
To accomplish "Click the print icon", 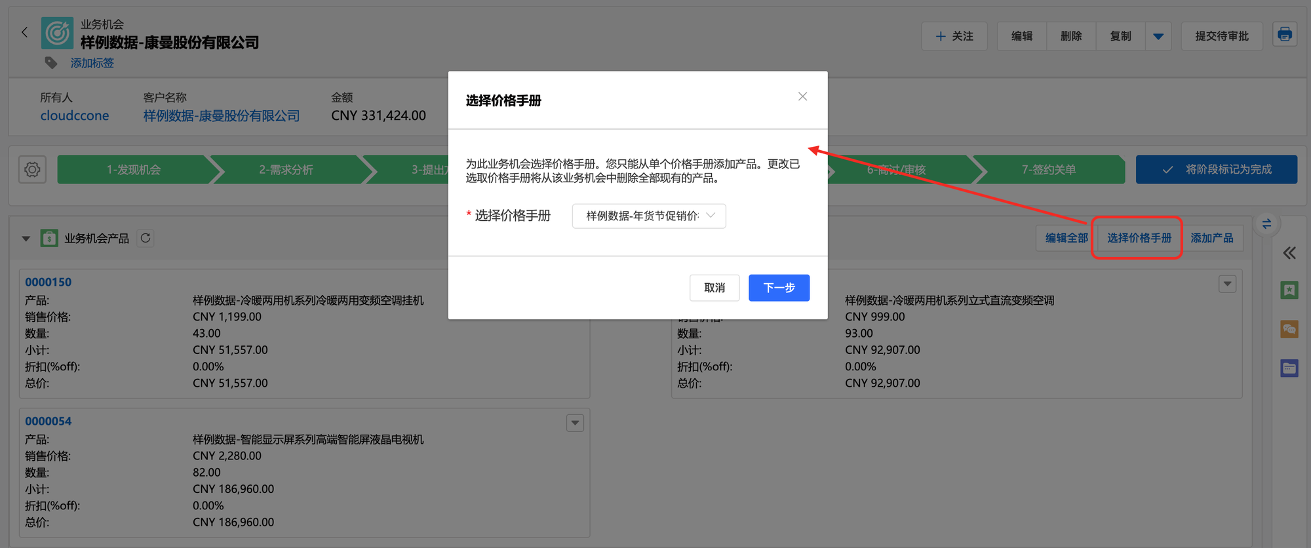I will tap(1284, 35).
